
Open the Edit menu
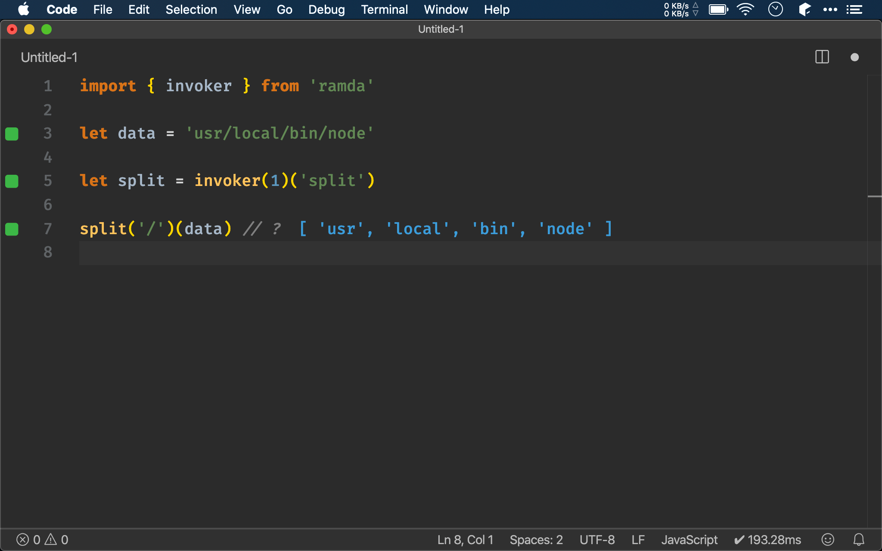click(x=139, y=9)
